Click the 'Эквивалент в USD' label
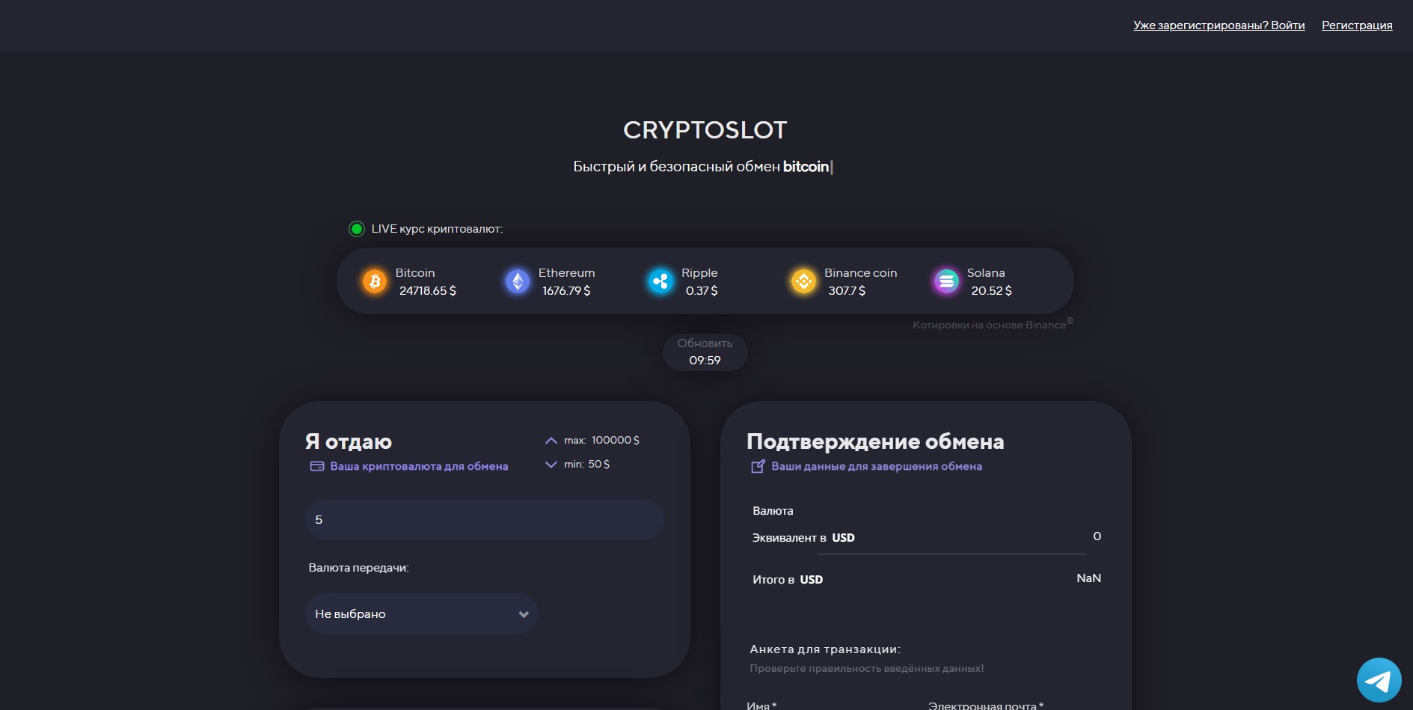This screenshot has width=1413, height=710. click(803, 538)
